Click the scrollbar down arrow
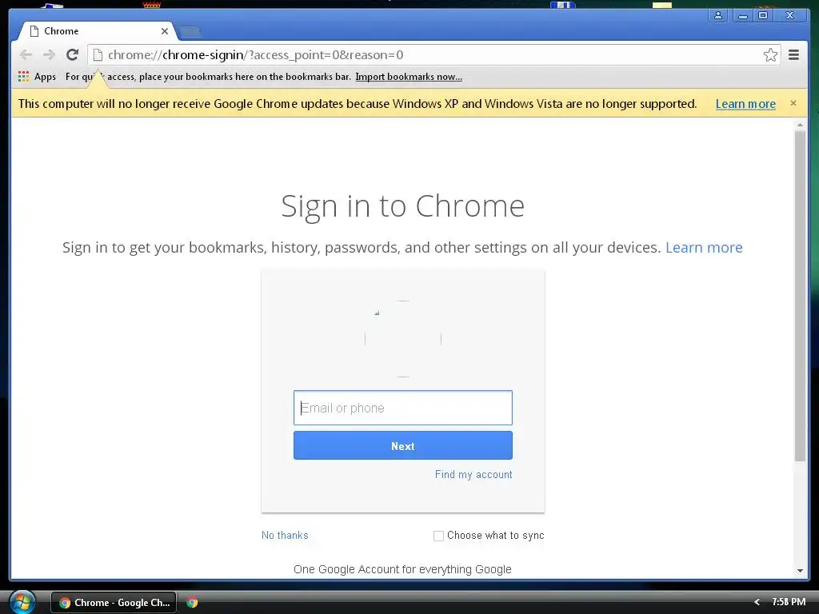Viewport: 819px width, 614px height. pyautogui.click(x=800, y=571)
